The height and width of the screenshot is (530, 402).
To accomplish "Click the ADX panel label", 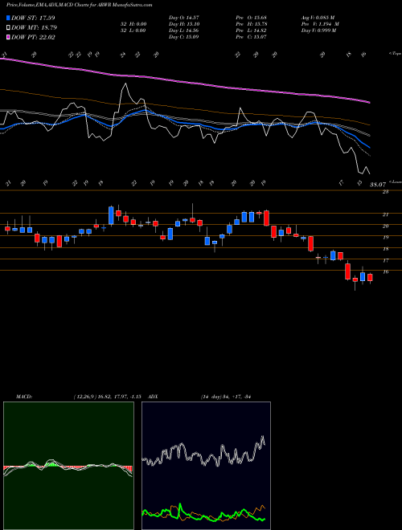I will [153, 397].
